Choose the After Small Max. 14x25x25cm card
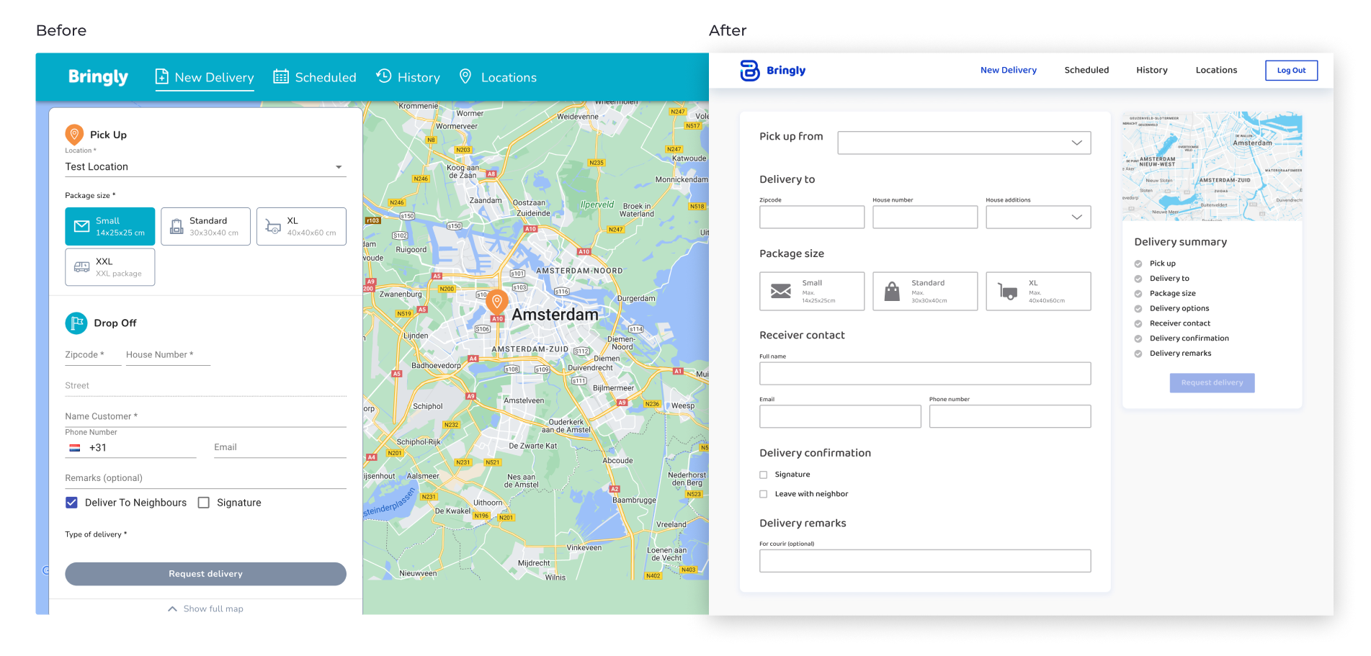 [812, 291]
